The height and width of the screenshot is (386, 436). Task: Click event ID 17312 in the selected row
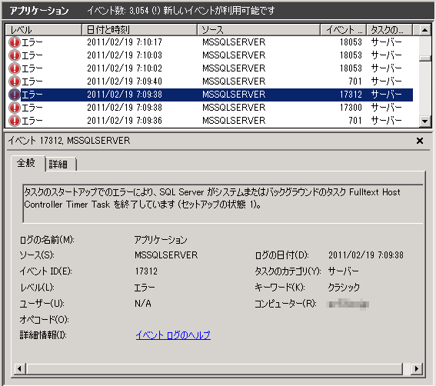(x=351, y=95)
